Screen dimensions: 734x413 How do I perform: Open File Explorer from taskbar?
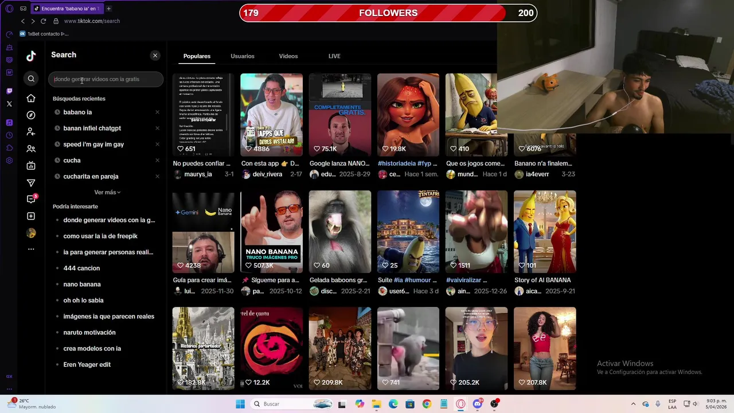(x=376, y=404)
